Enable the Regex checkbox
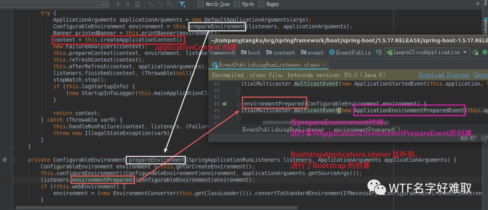488x210 pixels. (262, 4)
